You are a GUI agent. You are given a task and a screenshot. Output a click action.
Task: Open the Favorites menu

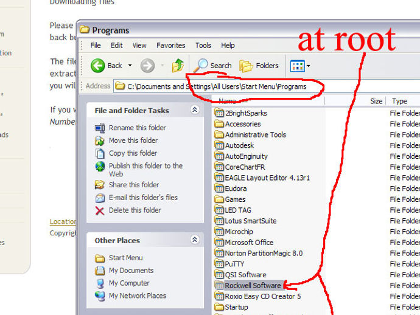click(170, 46)
